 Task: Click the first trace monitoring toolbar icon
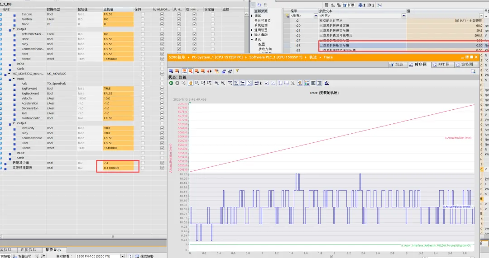[x=172, y=71]
